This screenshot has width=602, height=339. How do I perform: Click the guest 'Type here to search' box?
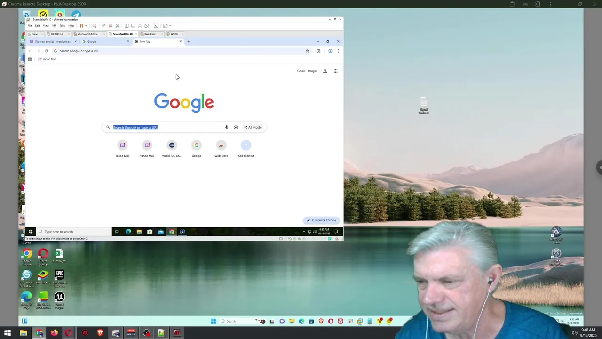[x=74, y=232]
